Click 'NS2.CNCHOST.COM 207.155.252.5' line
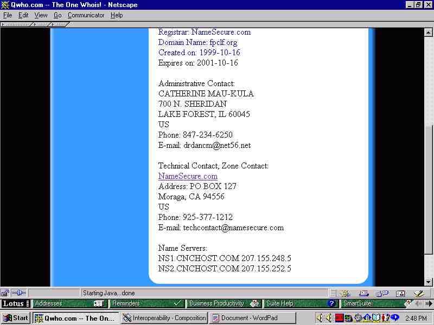Screen dimensions: 434x325 pos(225,269)
